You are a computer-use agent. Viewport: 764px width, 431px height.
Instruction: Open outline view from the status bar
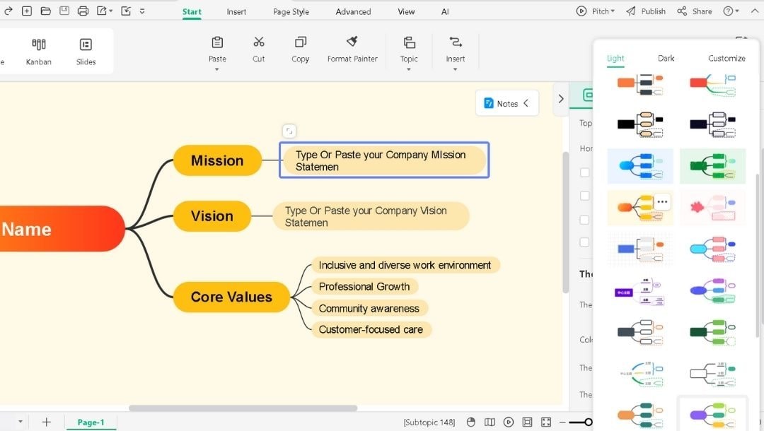tap(489, 421)
